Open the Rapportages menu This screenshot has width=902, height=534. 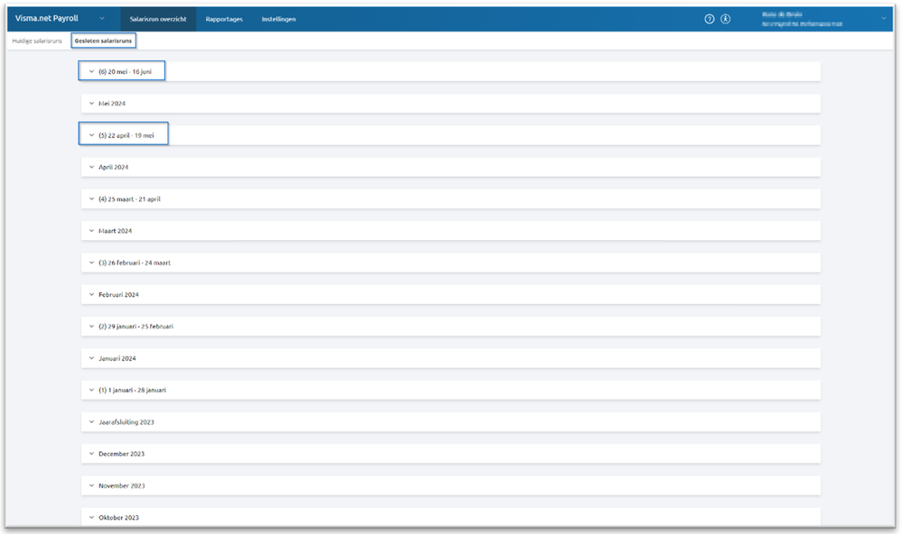point(224,19)
